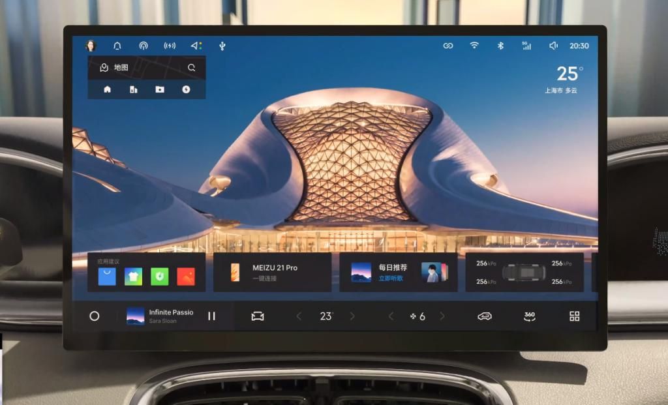
Task: Navigate home using the house icon
Action: click(x=108, y=89)
